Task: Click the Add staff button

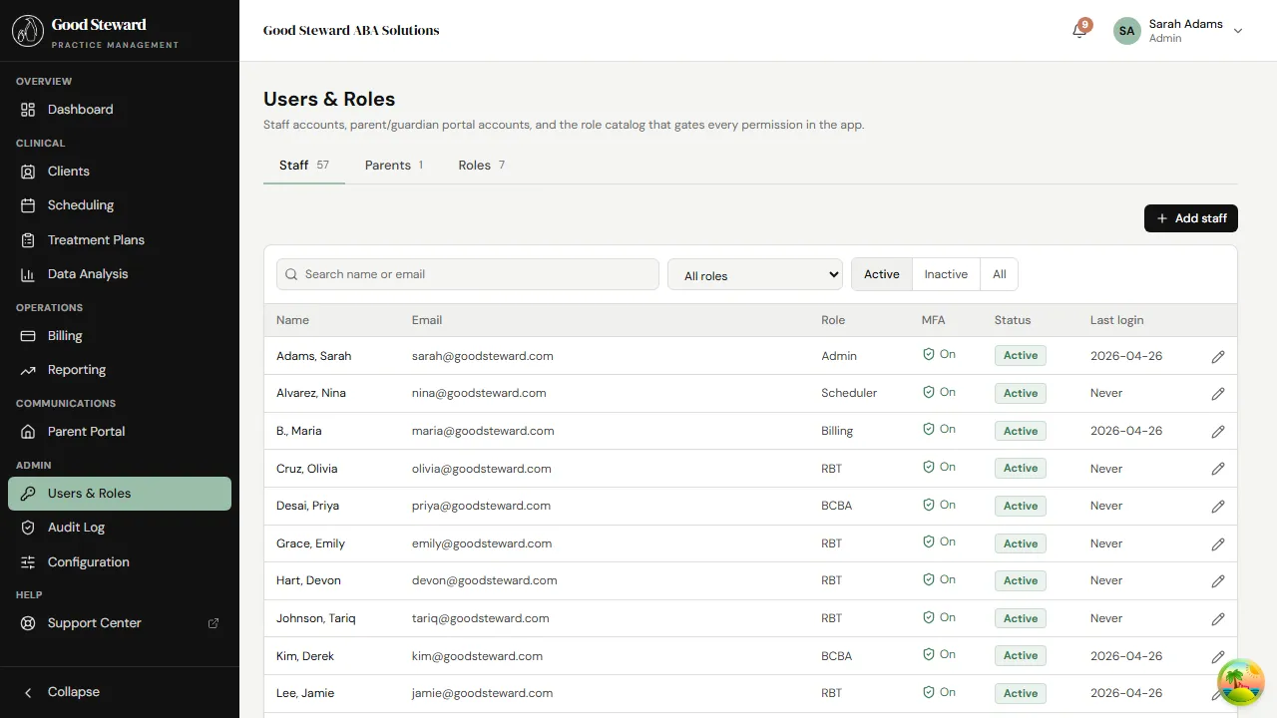Action: pyautogui.click(x=1190, y=218)
